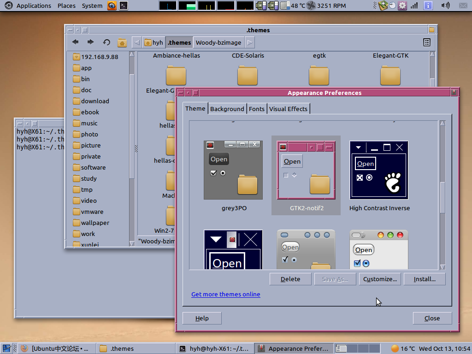Viewport: 472px width, 354px height.
Task: Select the ebook folder in sidebar
Action: coord(86,112)
